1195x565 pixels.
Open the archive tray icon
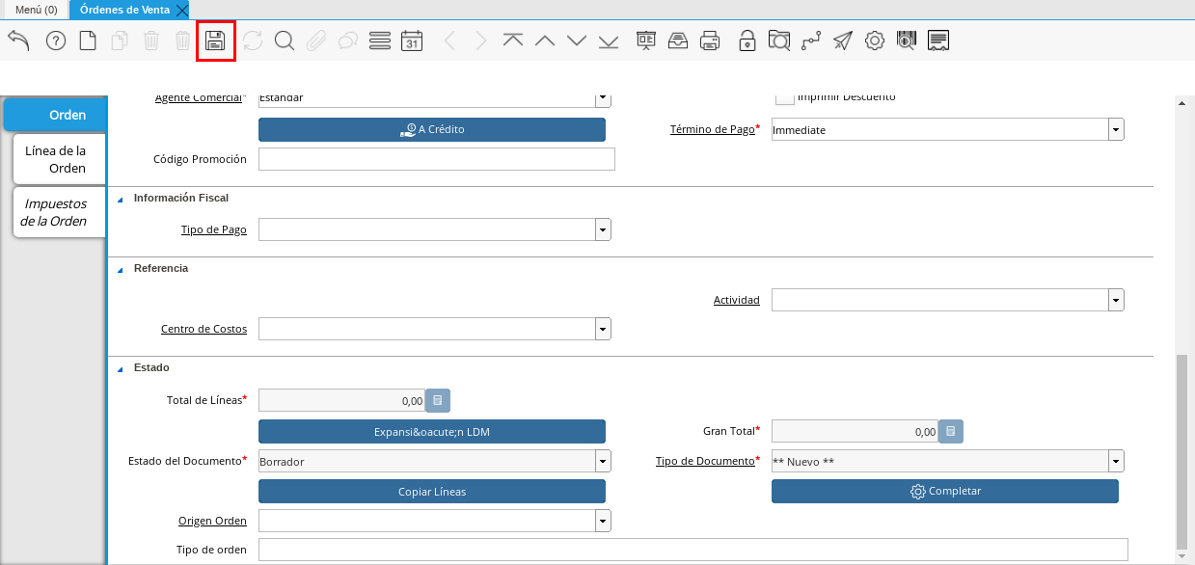(678, 40)
